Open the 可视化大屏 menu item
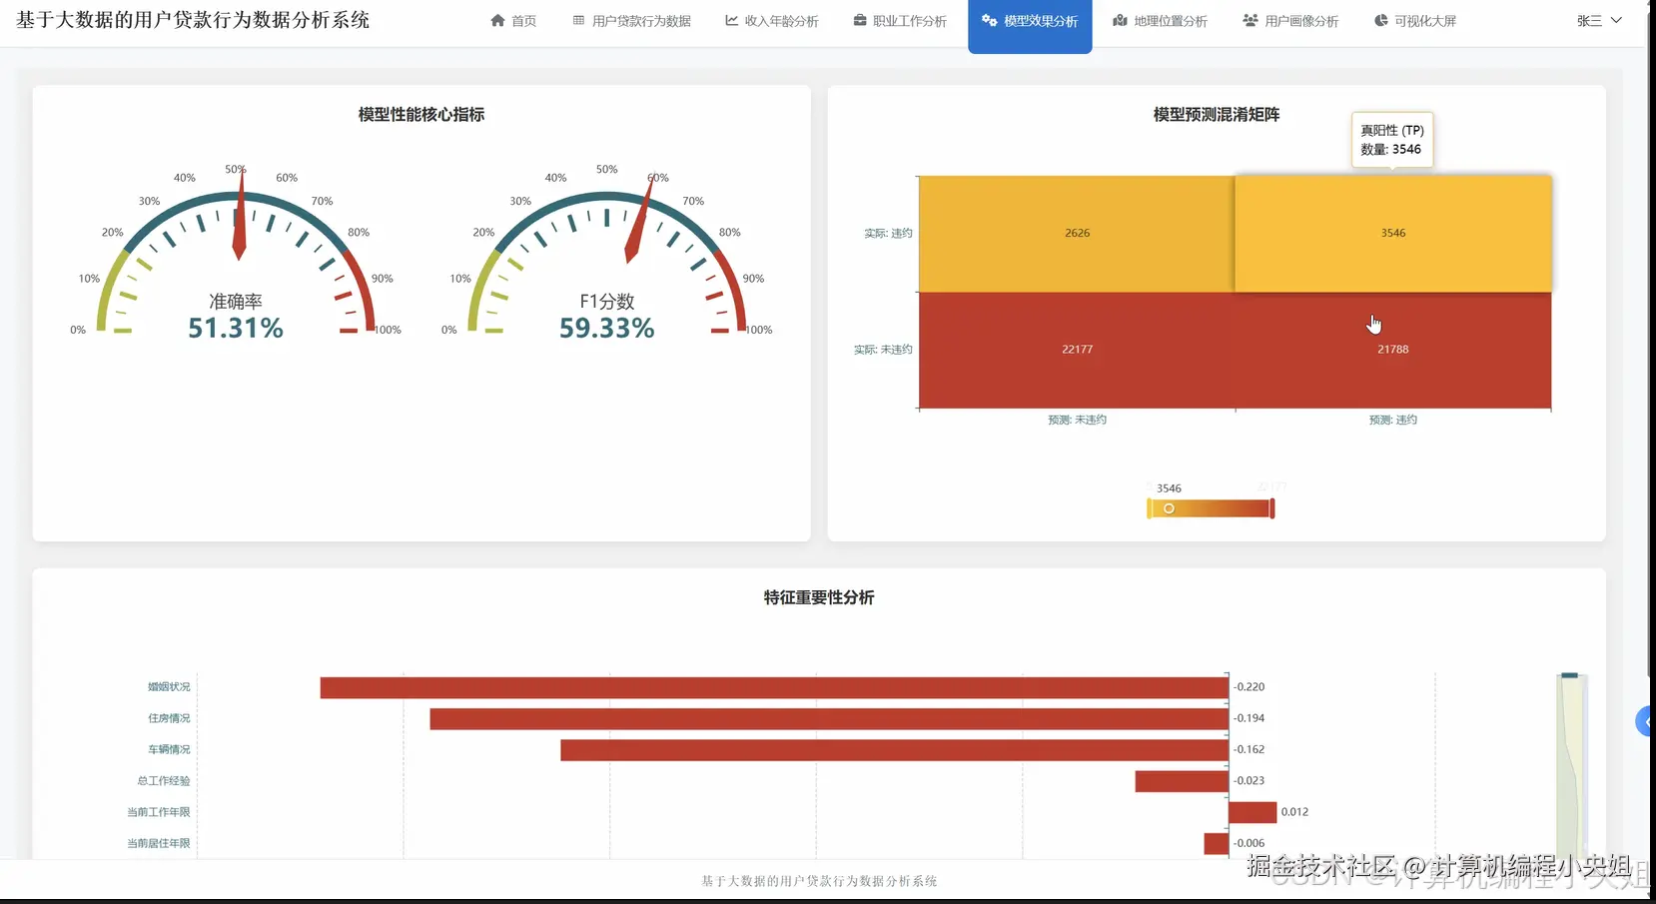The image size is (1656, 904). click(1415, 21)
